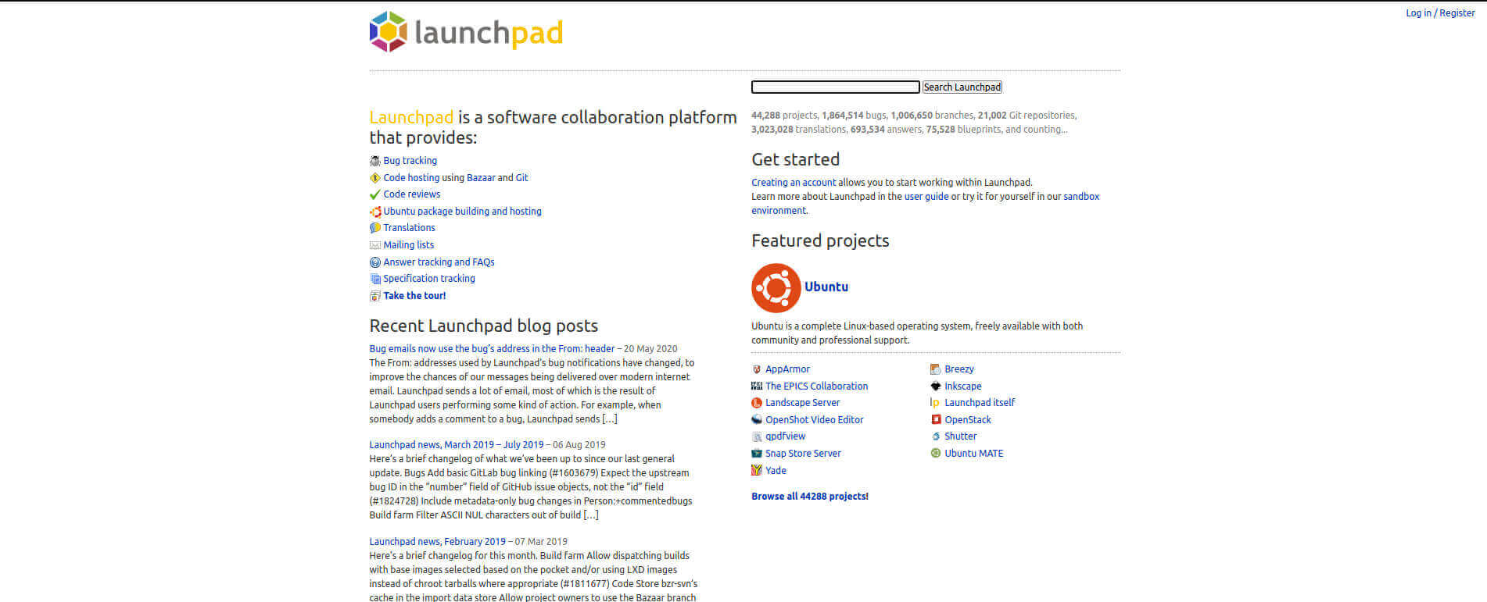Click the Shutter project icon

(x=936, y=436)
